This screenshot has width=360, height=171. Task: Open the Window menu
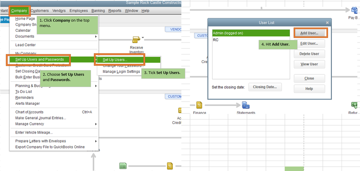[132, 10]
